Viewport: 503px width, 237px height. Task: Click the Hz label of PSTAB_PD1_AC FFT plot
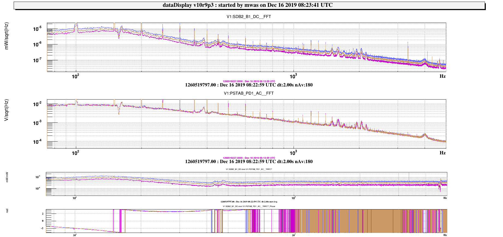(442, 153)
